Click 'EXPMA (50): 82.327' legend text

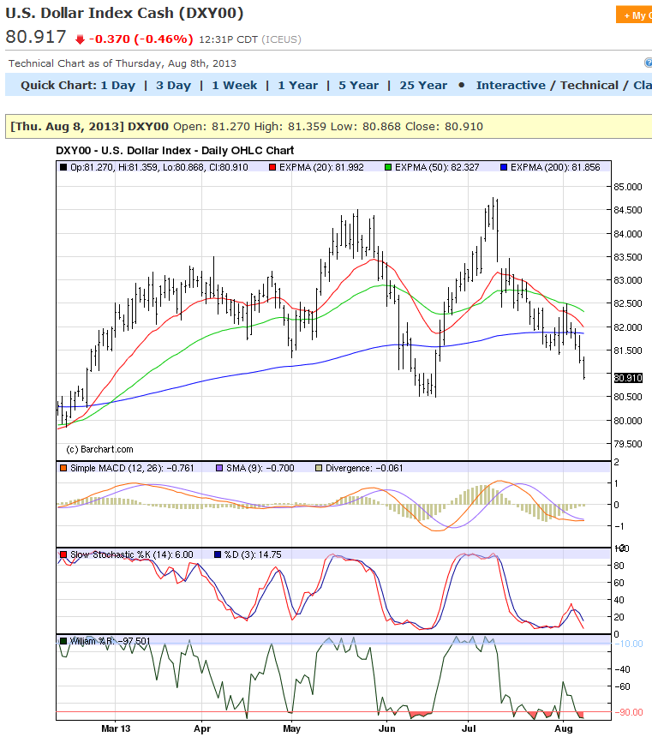tap(437, 167)
